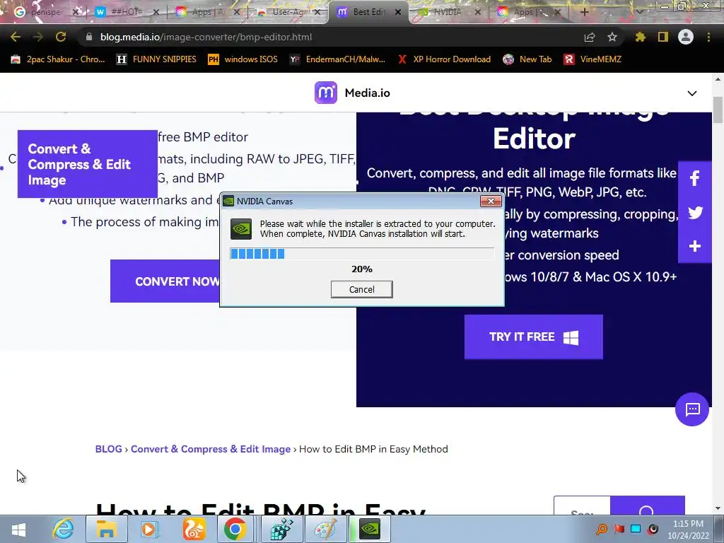The width and height of the screenshot is (724, 543).
Task: Close the Best Edit tab
Action: pyautogui.click(x=398, y=12)
